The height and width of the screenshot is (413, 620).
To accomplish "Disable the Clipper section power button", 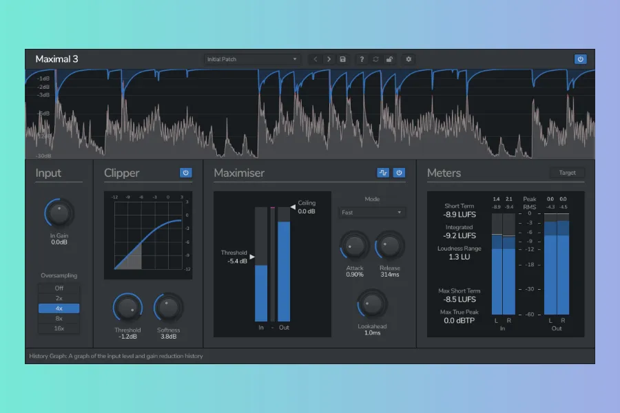I will (185, 173).
